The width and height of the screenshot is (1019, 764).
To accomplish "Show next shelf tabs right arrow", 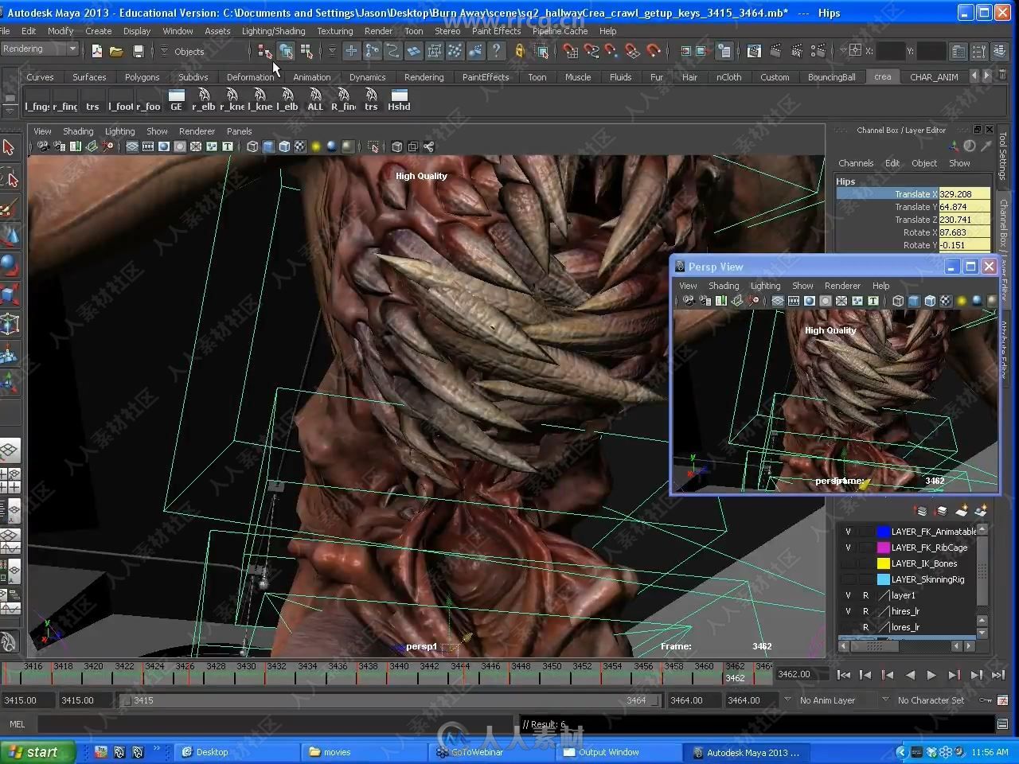I will 987,76.
